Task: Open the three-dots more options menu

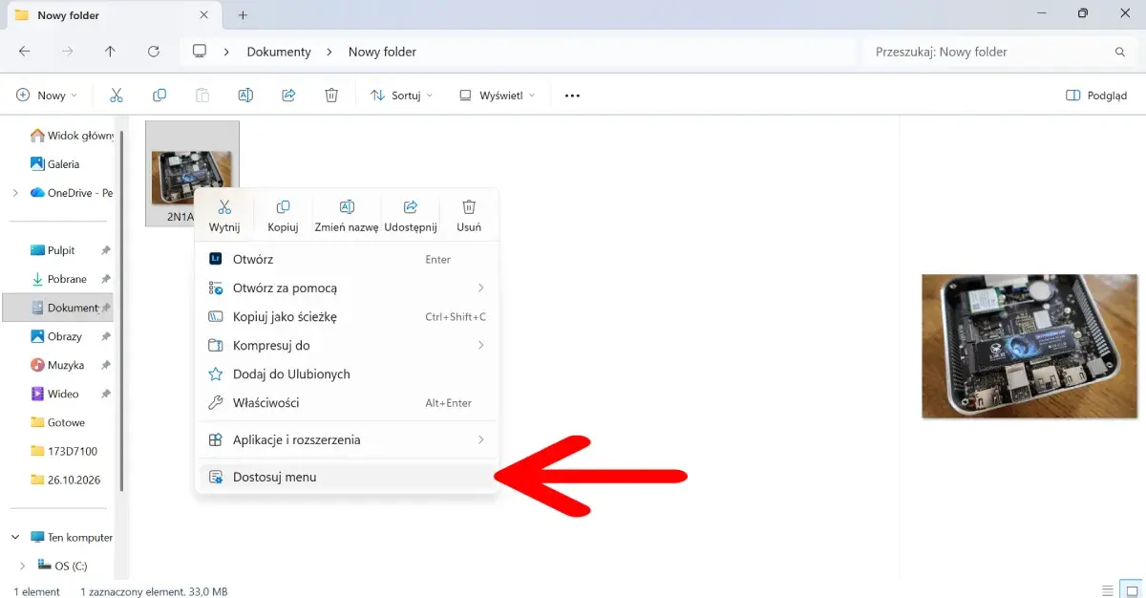Action: pos(573,96)
